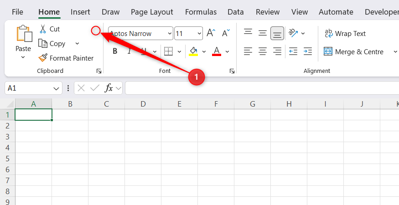Open the Borders options arrow

pyautogui.click(x=179, y=51)
